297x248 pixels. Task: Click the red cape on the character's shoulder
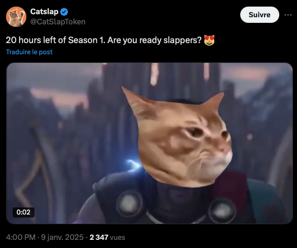(x=233, y=190)
